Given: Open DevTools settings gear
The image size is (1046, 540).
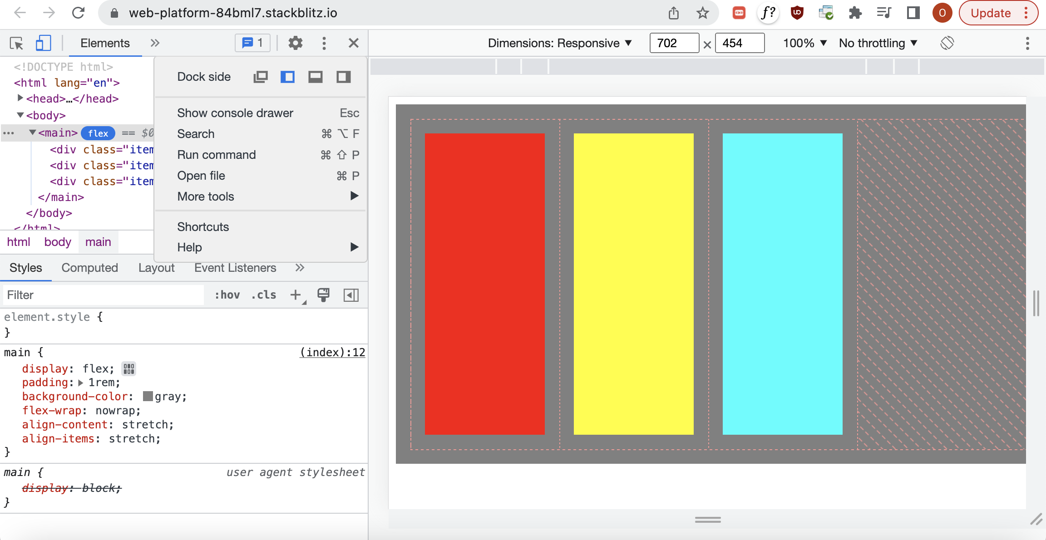Looking at the screenshot, I should click(x=296, y=43).
